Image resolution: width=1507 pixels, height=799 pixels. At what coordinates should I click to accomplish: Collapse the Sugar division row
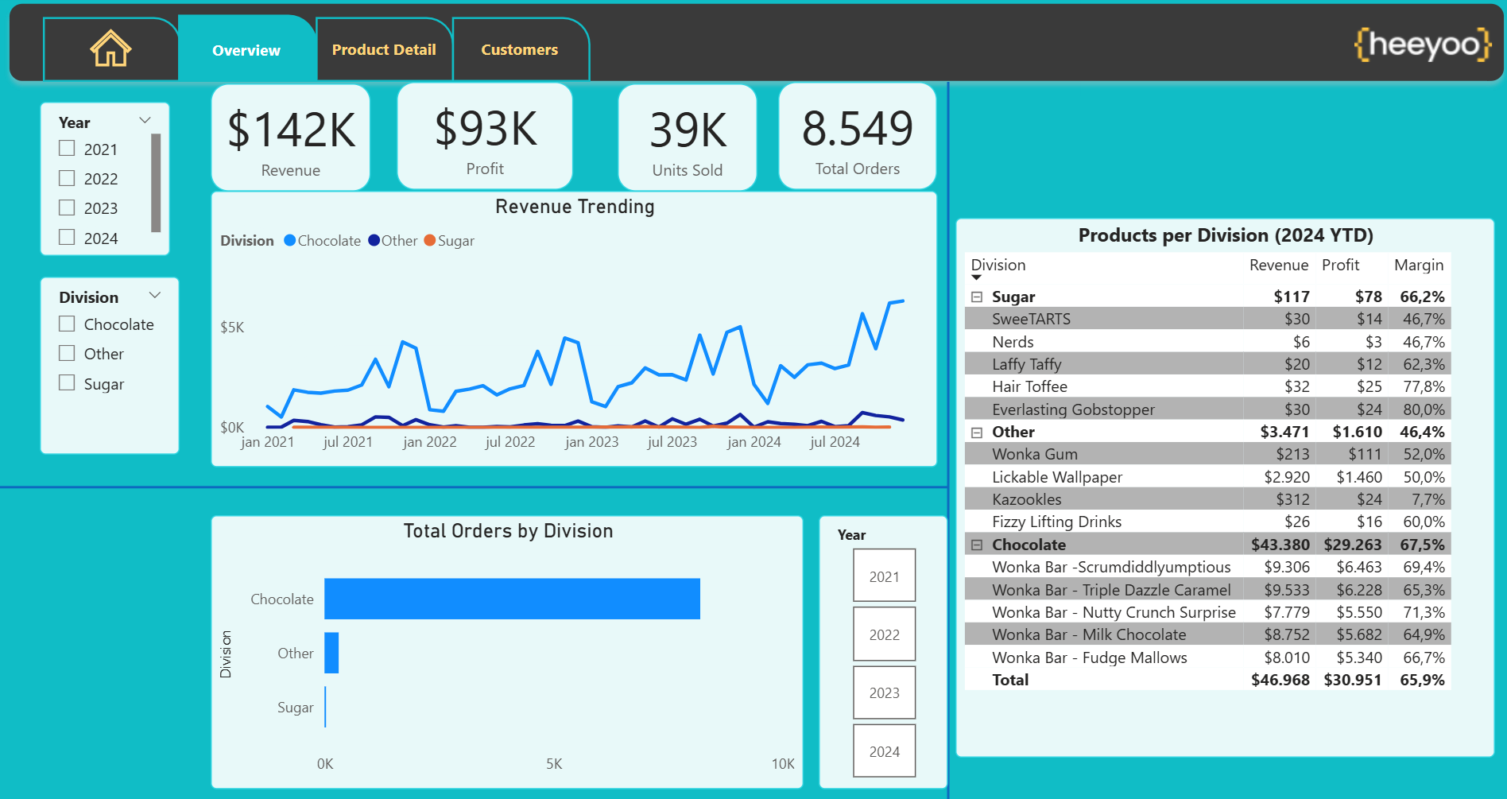click(977, 297)
